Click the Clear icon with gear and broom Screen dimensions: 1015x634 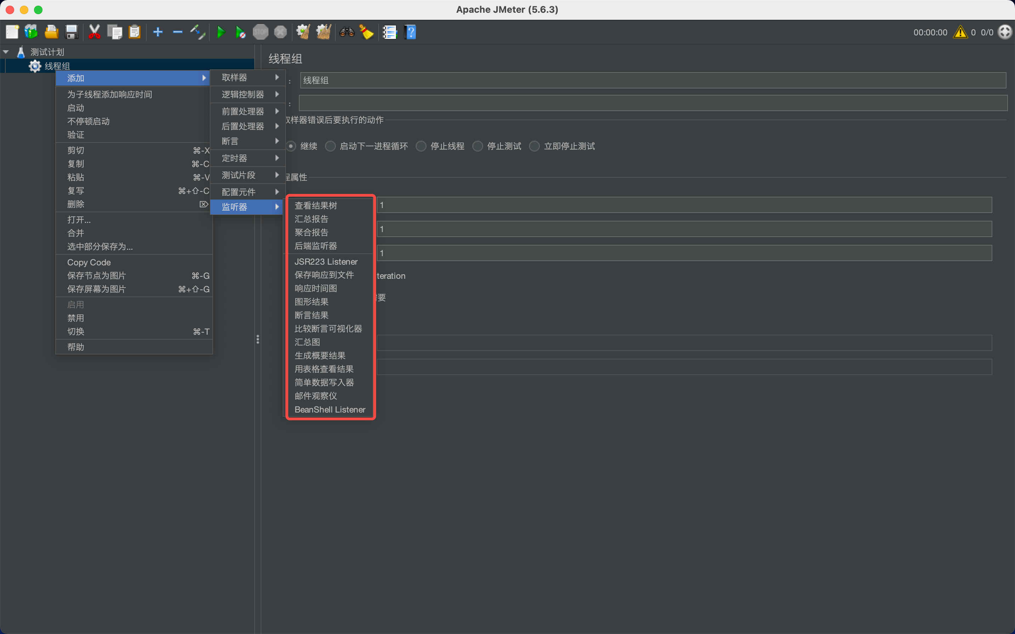point(303,32)
